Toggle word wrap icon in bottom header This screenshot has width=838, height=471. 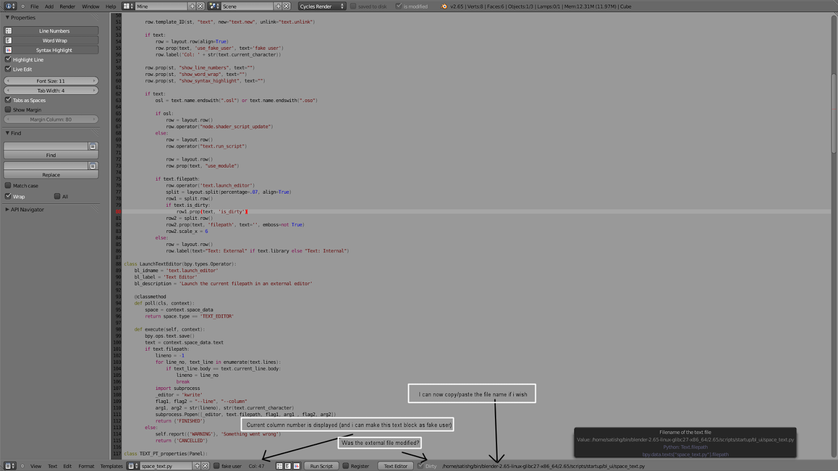288,466
